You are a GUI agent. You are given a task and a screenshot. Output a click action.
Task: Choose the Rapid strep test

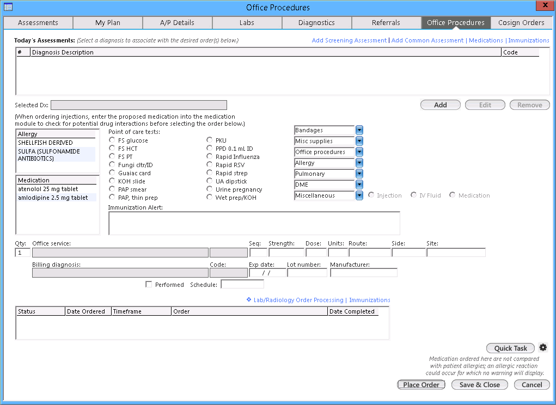click(210, 173)
